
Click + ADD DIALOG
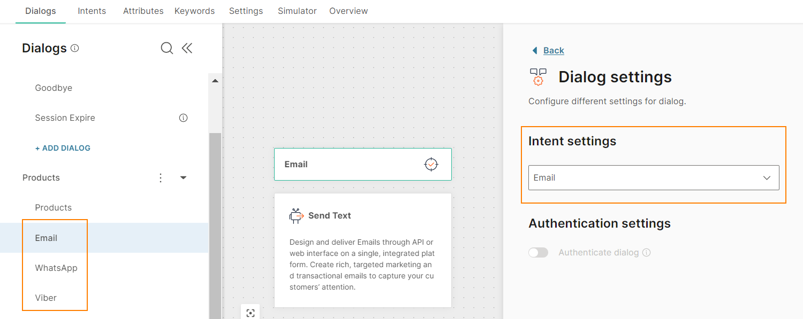tap(63, 148)
